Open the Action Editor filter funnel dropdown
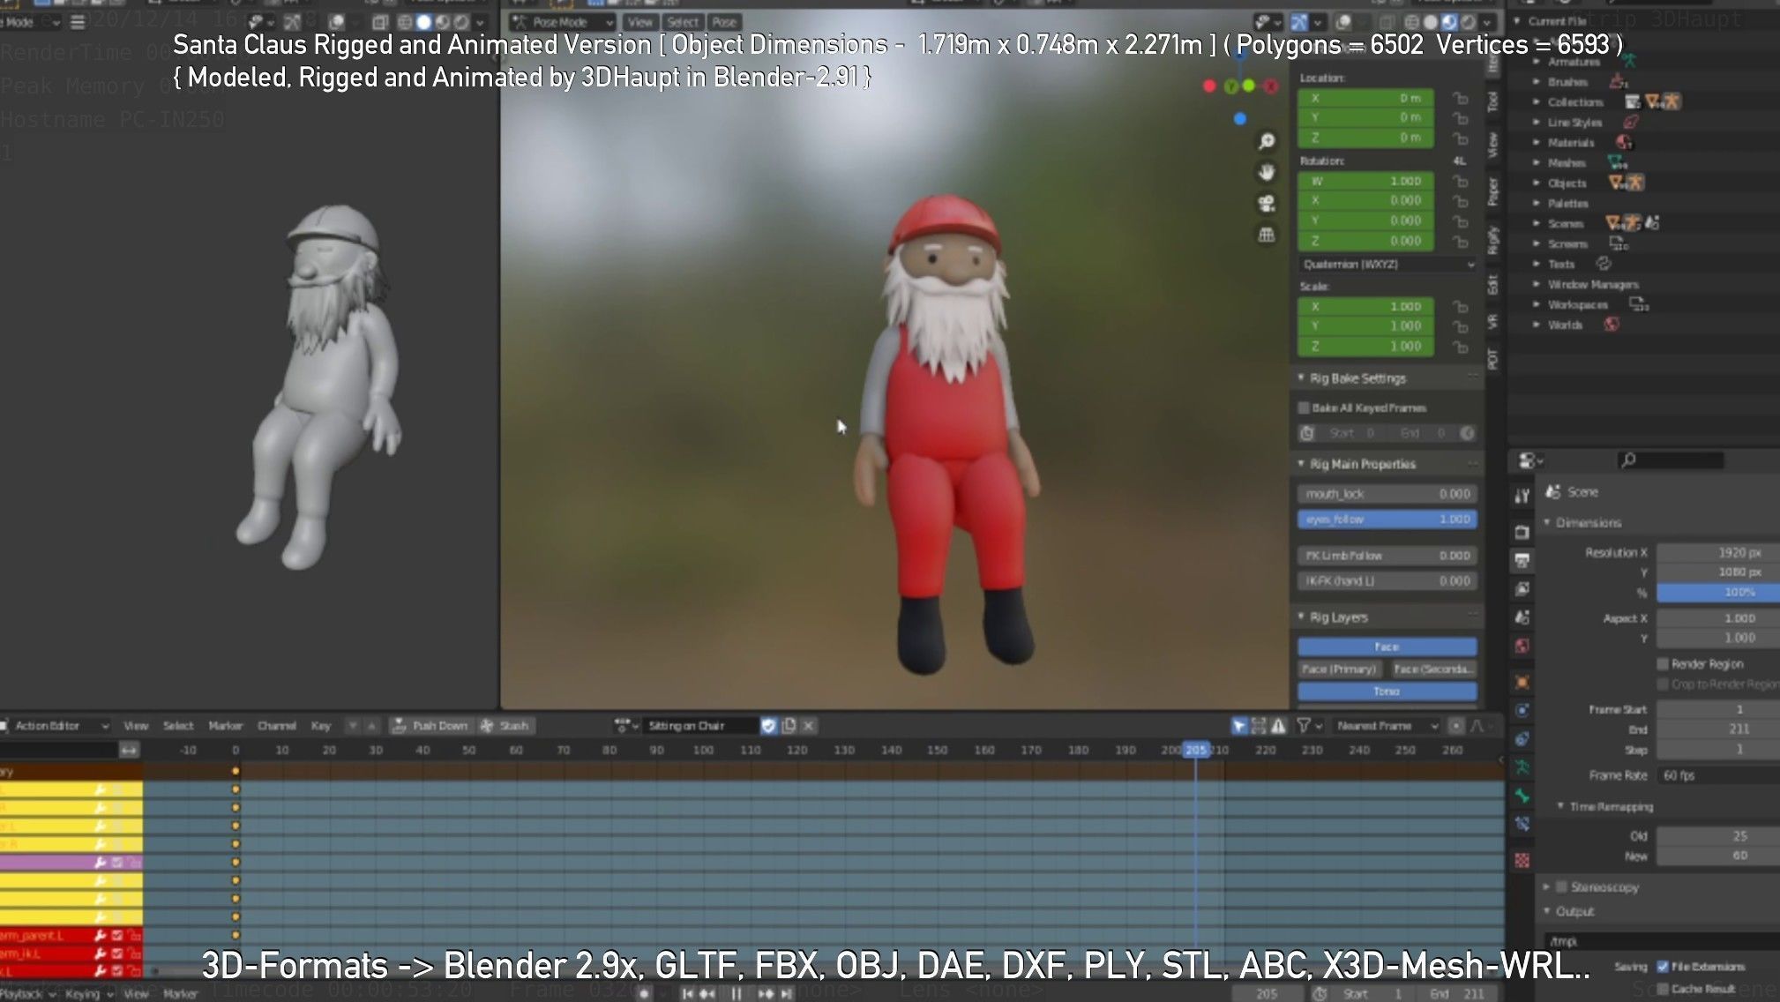The height and width of the screenshot is (1002, 1780). point(1308,726)
